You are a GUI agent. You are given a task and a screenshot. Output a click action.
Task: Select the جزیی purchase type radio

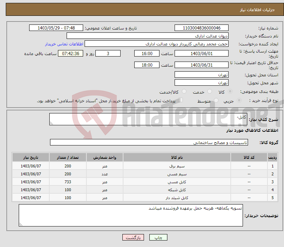[x=239, y=100]
